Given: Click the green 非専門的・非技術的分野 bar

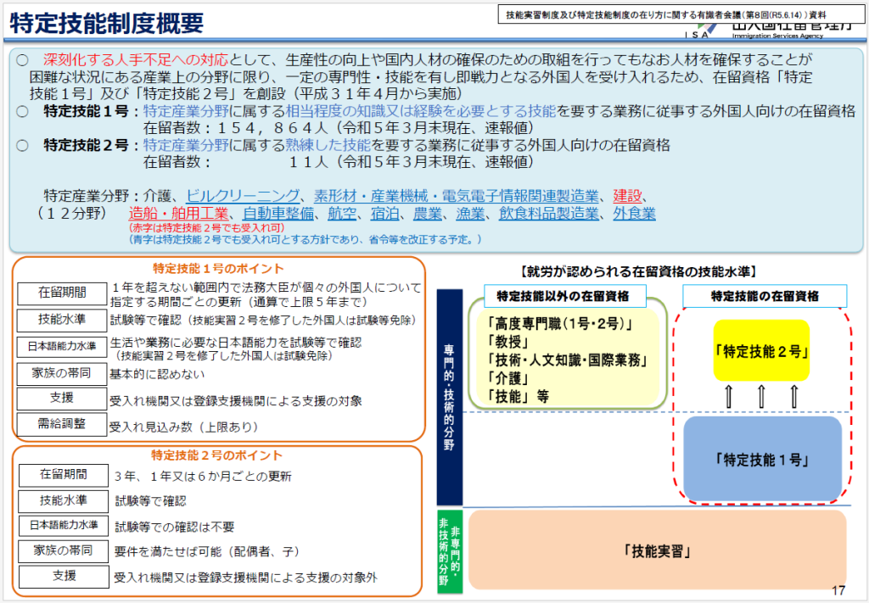Looking at the screenshot, I should click(x=450, y=552).
